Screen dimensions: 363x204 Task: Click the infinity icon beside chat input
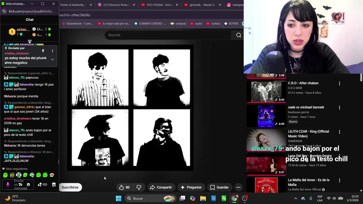[x=45, y=185]
